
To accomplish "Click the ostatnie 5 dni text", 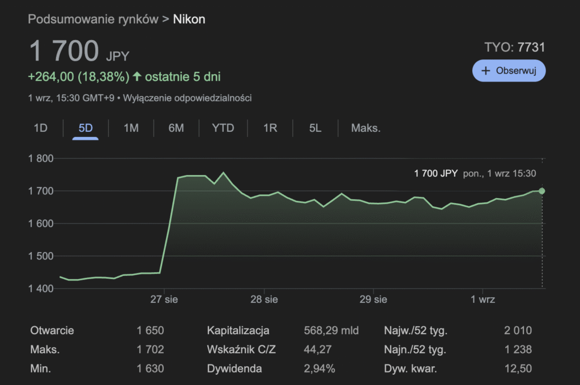I will 183,76.
